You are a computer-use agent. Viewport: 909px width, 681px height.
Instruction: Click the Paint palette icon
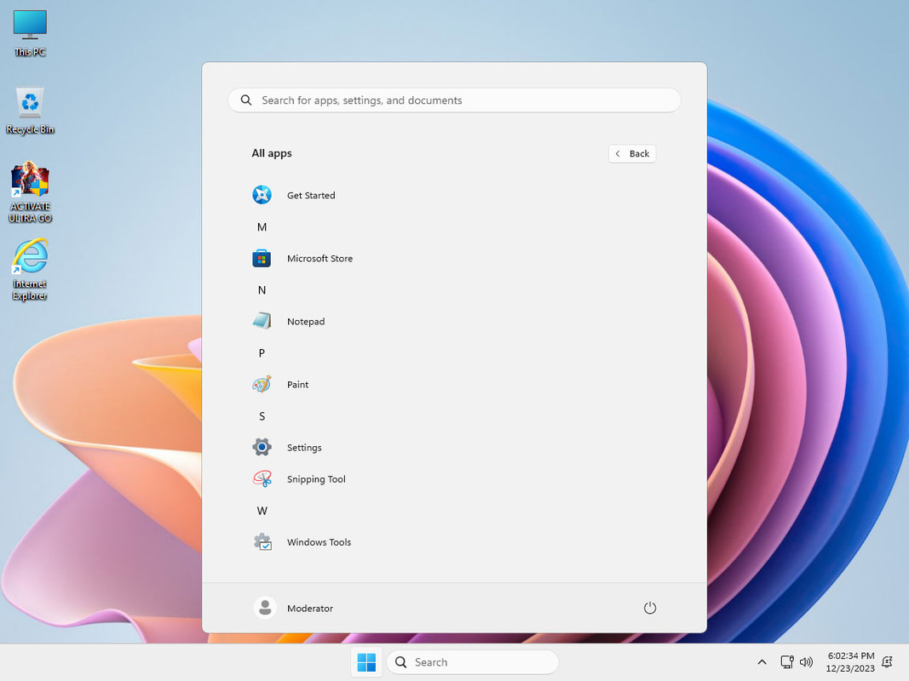pos(262,384)
